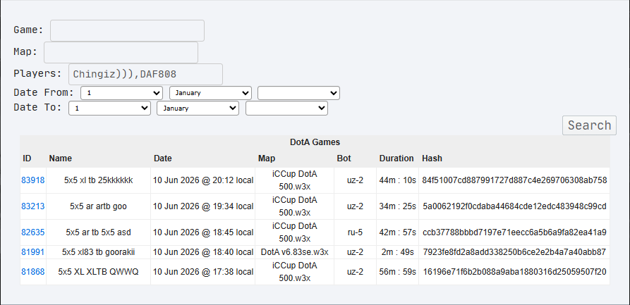Viewport: 630px width, 305px height.
Task: Click the Map column header
Action: [267, 158]
